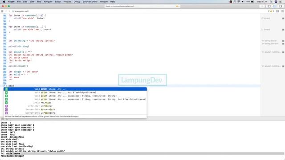Screen dimensions: 285x160
Task: Open the Wi-Fi status menu
Action: 239,2
